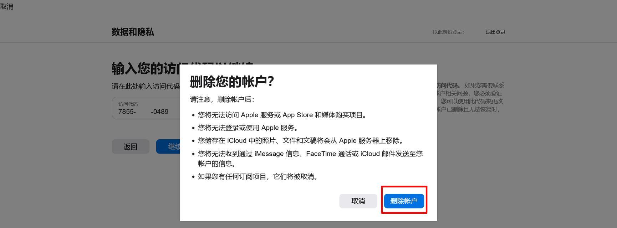Viewport: 617px width, 228px height.
Task: Click 退出登录 link in header
Action: coord(495,32)
